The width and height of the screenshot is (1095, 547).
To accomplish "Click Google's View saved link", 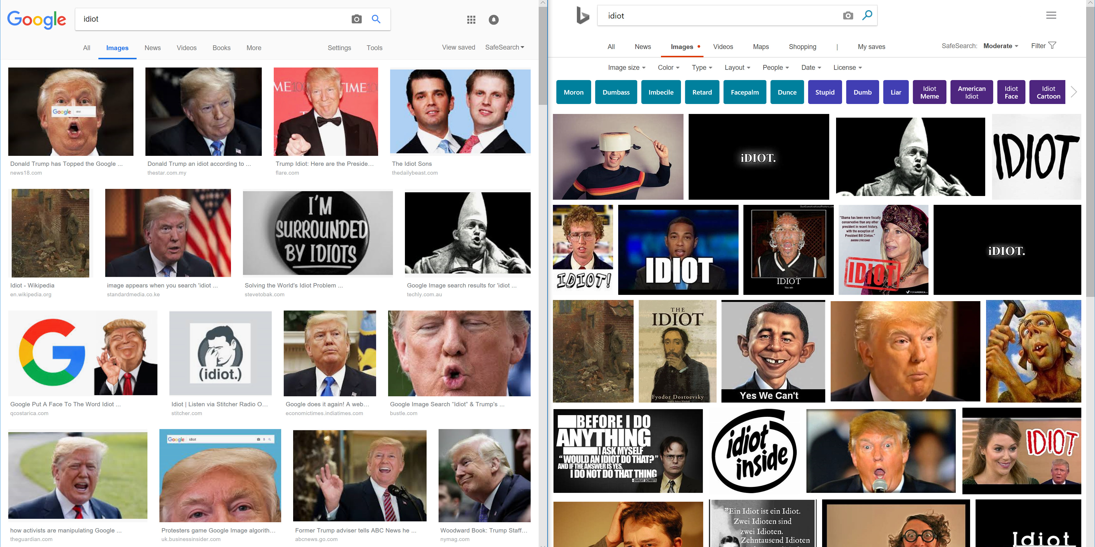I will click(459, 47).
